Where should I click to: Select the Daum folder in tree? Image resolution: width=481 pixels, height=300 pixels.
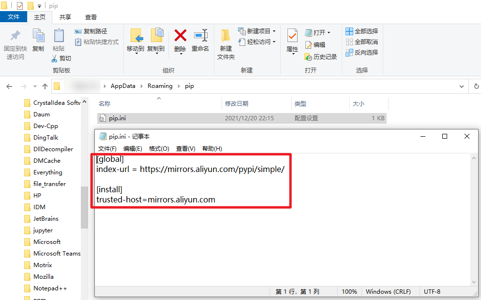tap(37, 114)
